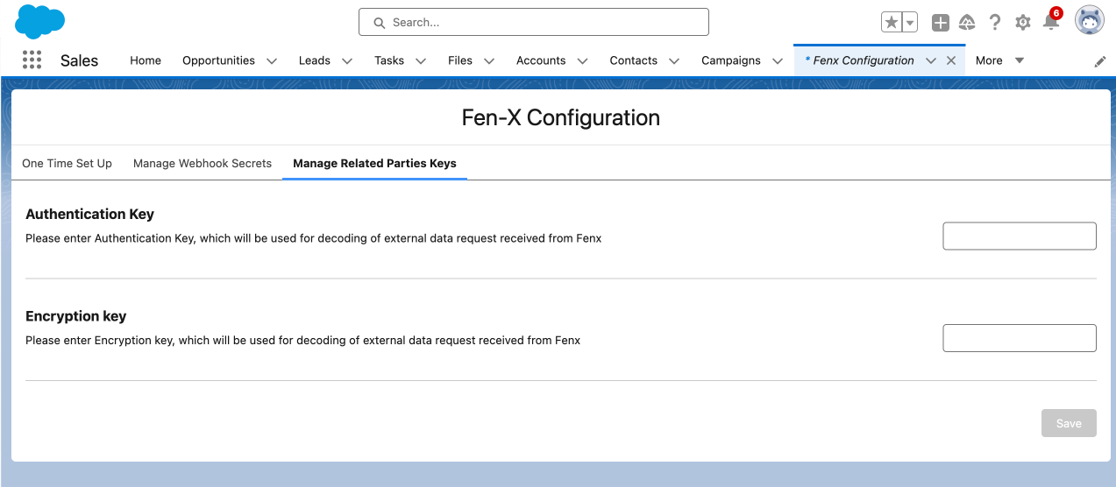Open the More navigation menu

999,60
